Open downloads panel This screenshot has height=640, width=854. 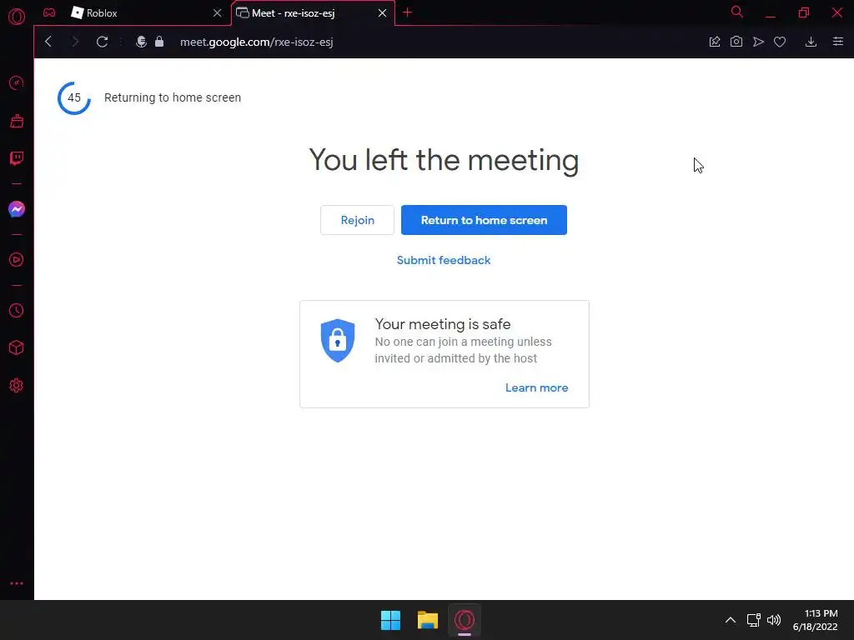[x=811, y=42]
